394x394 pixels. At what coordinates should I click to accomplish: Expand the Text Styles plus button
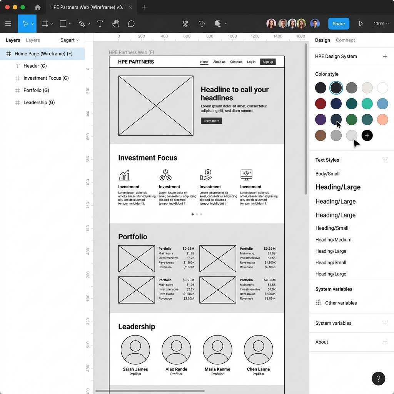click(385, 160)
